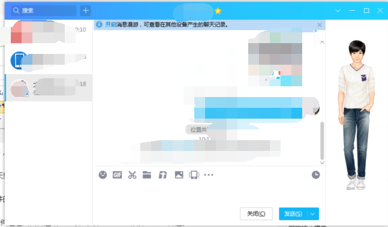The height and width of the screenshot is (227, 388).
Task: Click the avatar character figure on right
Action: pyautogui.click(x=356, y=115)
